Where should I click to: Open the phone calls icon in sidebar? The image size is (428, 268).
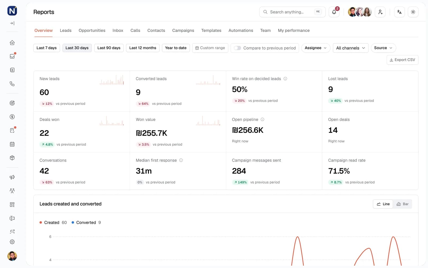[x=12, y=84]
